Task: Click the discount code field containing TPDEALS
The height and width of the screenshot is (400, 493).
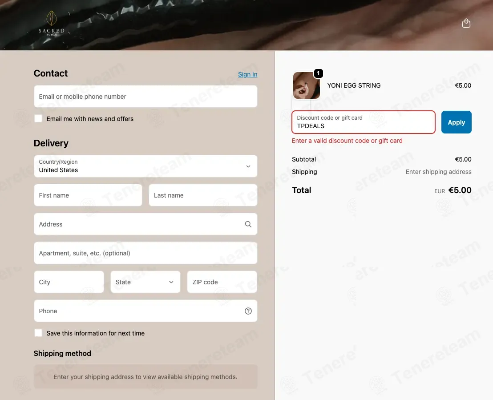Action: coord(364,122)
